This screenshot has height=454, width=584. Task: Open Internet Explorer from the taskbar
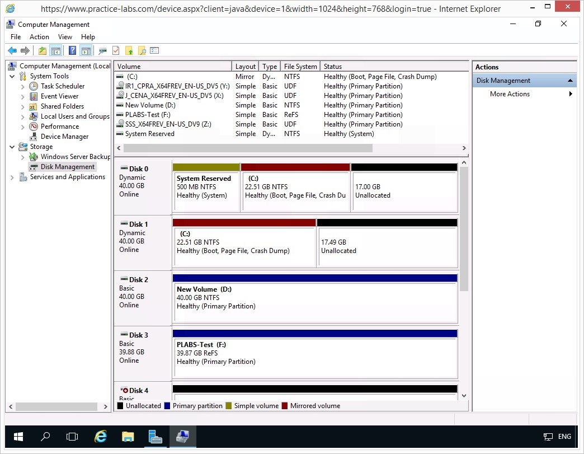coord(101,437)
